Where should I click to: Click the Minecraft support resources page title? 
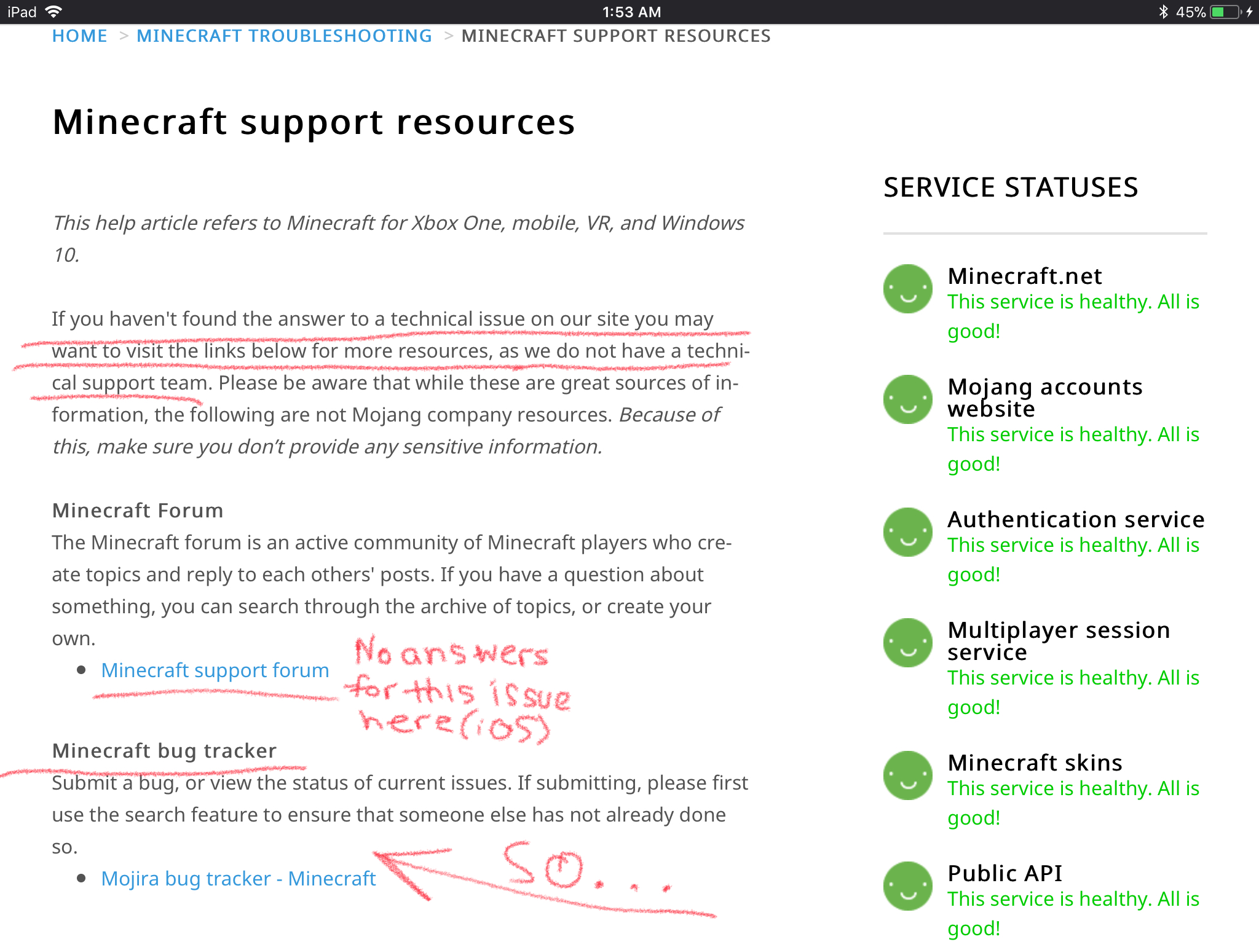[314, 122]
